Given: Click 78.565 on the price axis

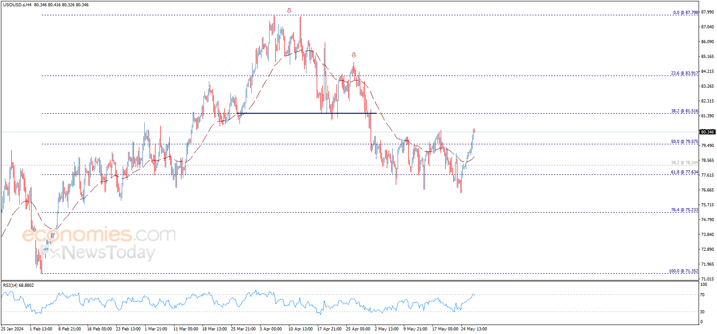Looking at the screenshot, I should click(707, 160).
